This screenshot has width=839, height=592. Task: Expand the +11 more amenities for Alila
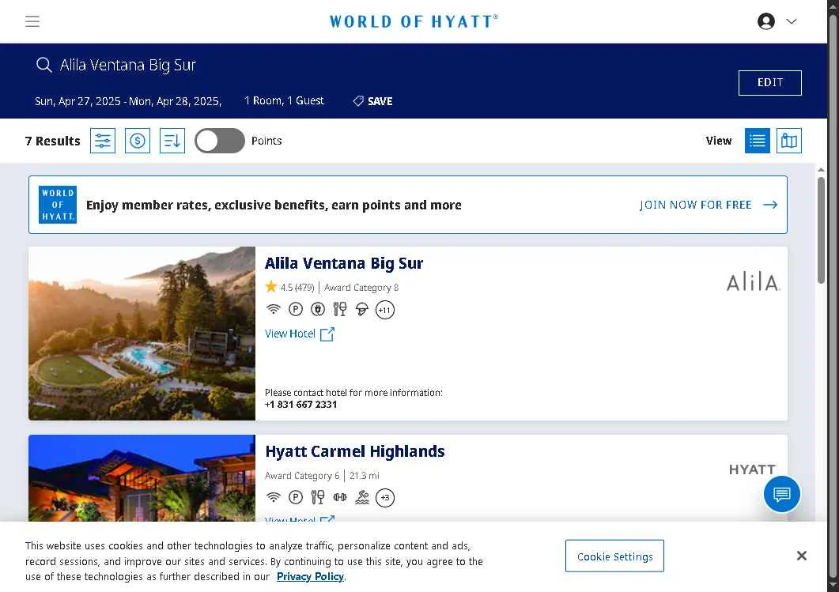[385, 310]
